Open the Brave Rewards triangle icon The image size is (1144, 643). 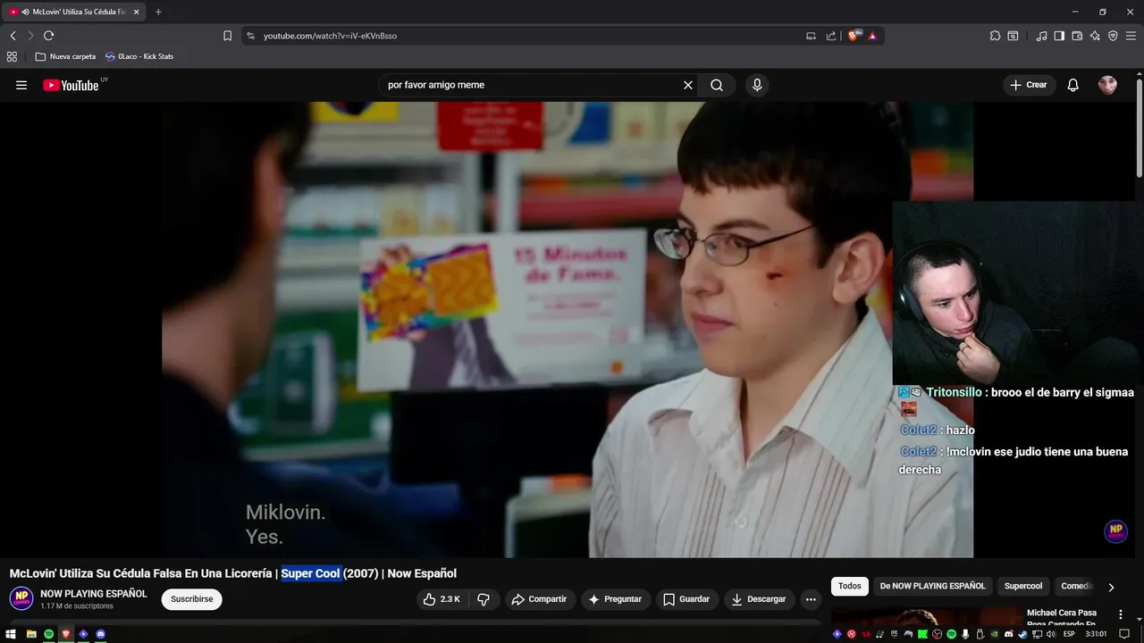(872, 36)
